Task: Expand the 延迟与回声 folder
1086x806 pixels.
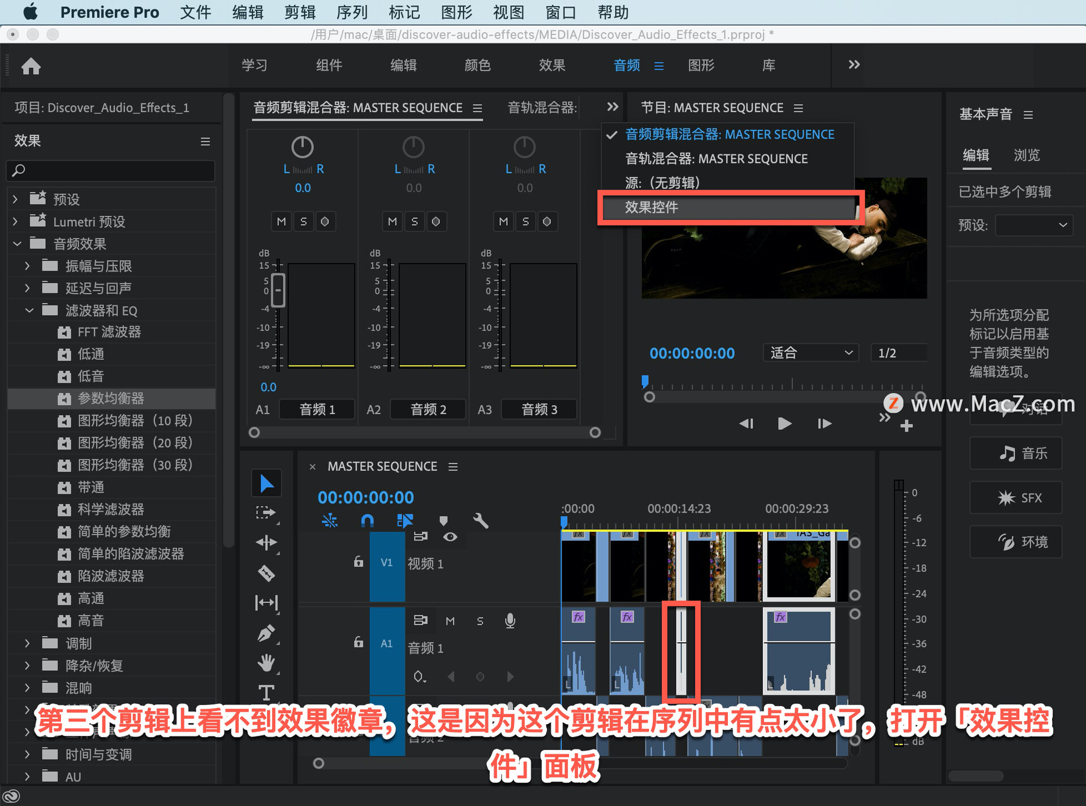Action: pos(27,288)
